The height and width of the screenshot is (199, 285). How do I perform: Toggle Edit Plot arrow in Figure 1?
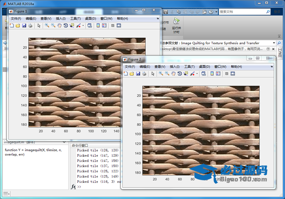(39, 25)
